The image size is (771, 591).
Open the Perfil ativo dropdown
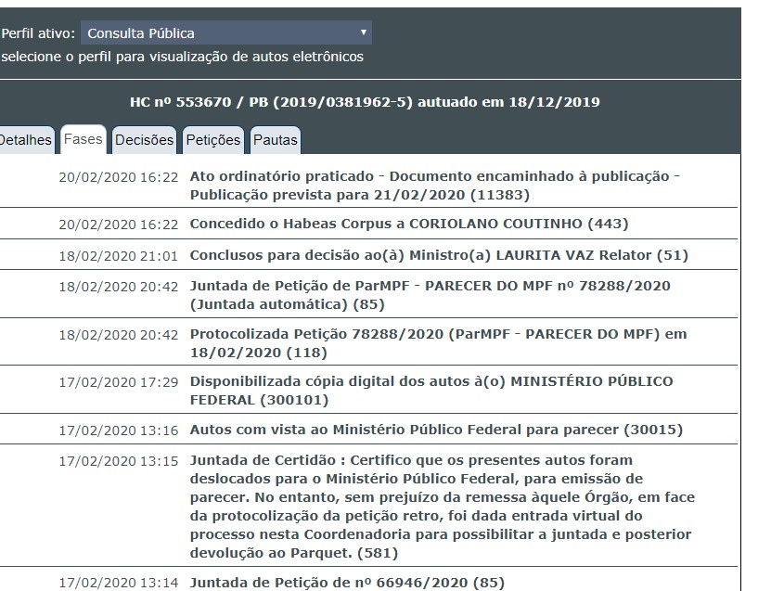pyautogui.click(x=225, y=33)
